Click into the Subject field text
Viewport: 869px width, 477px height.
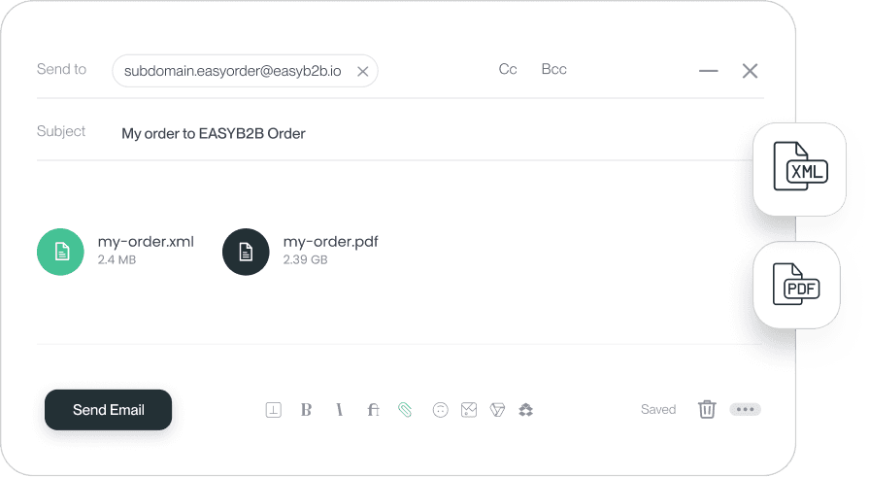pos(214,134)
